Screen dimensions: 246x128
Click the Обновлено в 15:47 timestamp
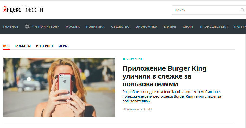[x=137, y=109]
